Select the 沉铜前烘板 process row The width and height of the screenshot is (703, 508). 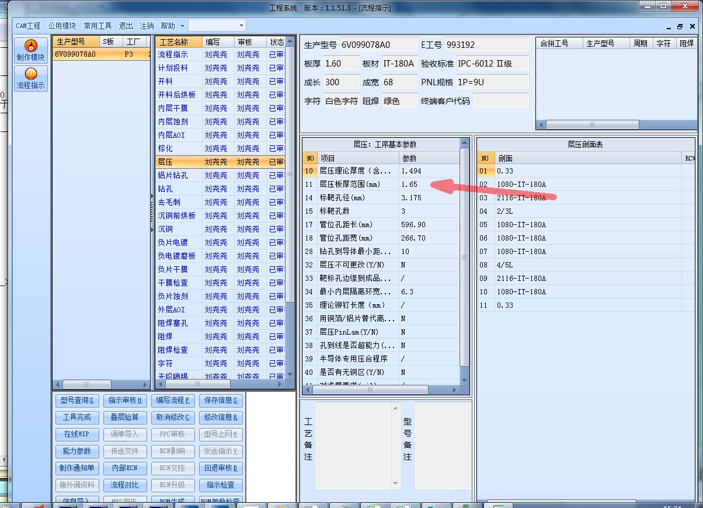[x=220, y=215]
